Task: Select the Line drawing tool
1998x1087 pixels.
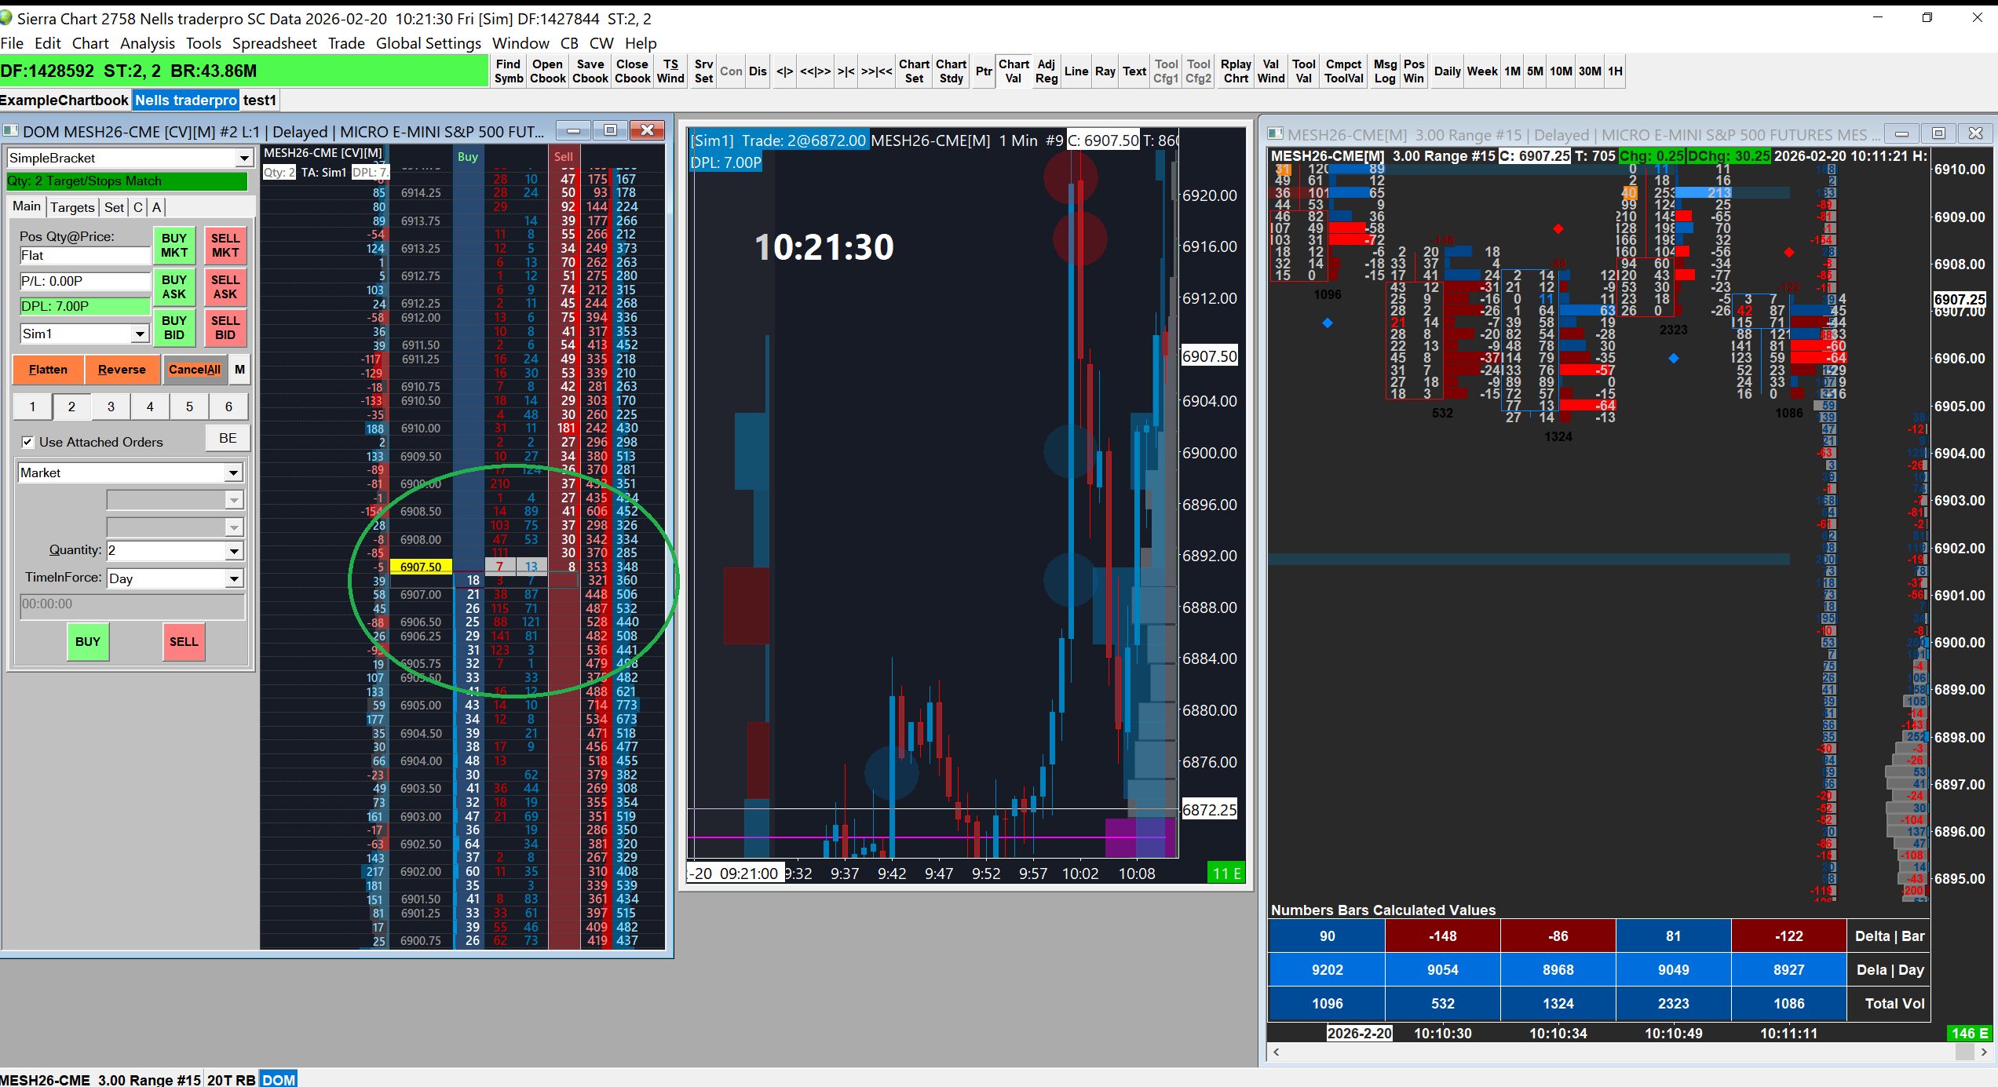Action: pyautogui.click(x=1076, y=71)
